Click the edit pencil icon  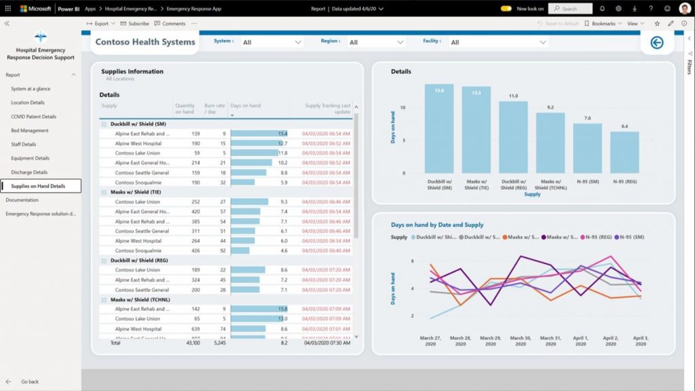tap(671, 24)
